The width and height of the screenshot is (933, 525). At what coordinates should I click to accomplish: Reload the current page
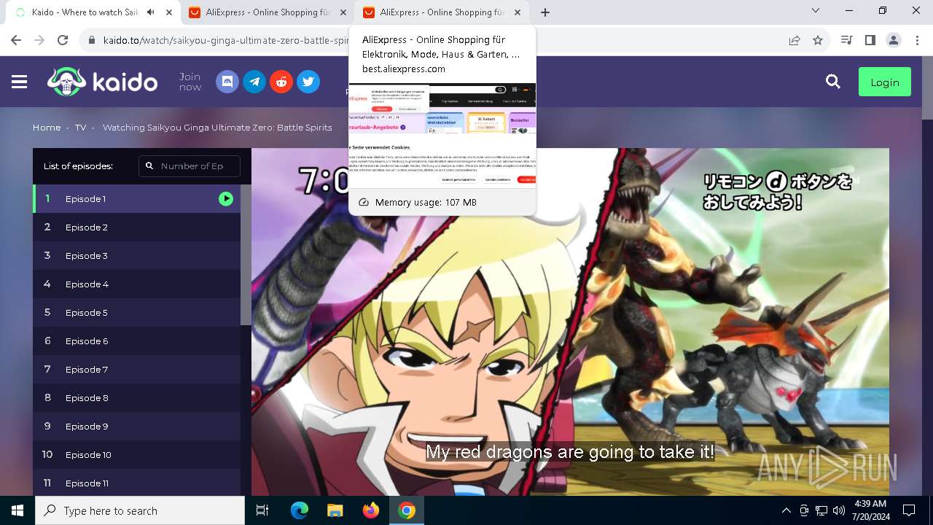63,40
